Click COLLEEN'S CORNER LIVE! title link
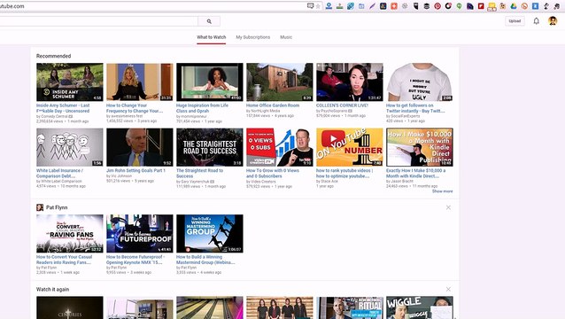 click(342, 105)
